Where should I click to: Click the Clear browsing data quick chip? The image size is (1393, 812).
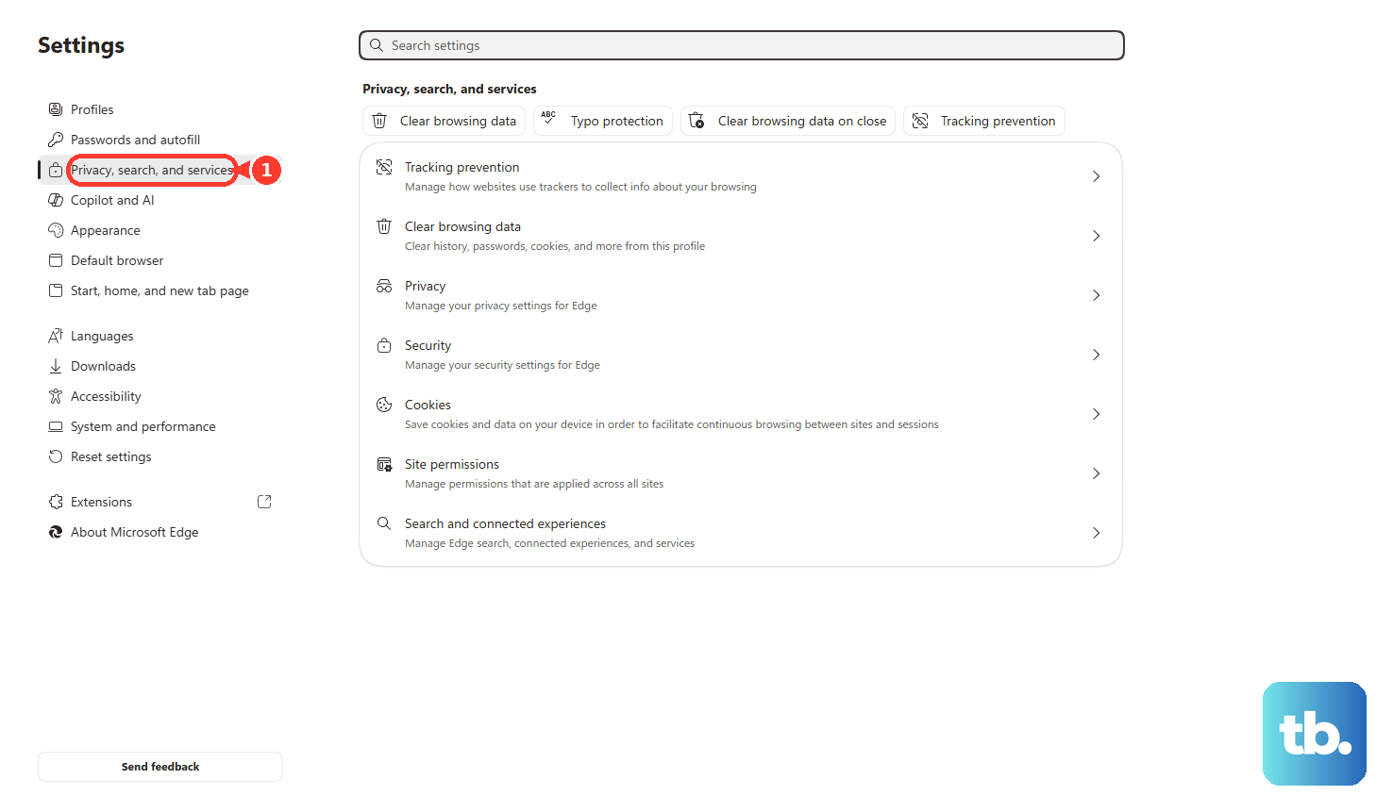point(444,121)
